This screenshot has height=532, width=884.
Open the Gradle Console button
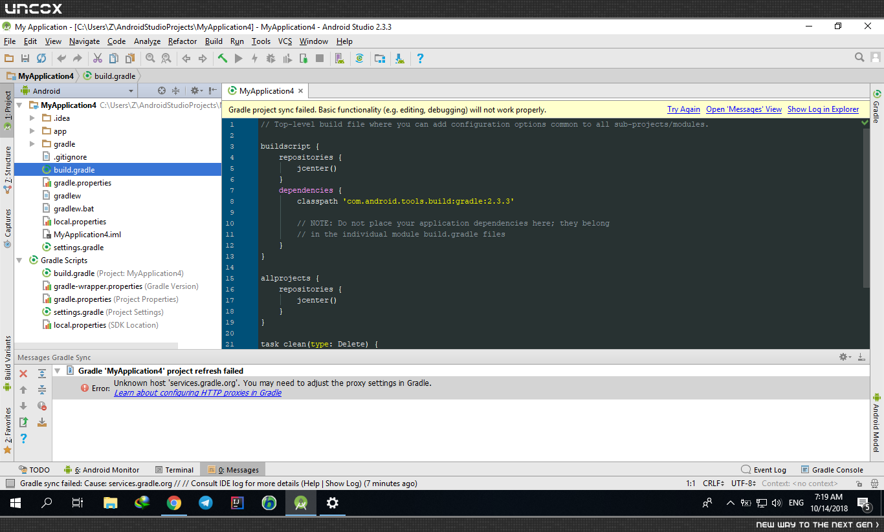coord(832,470)
